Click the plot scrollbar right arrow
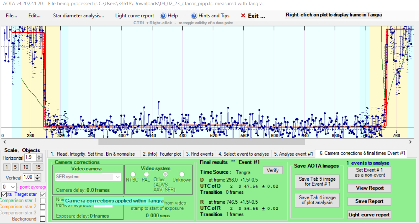The height and width of the screenshot is (223, 419). tap(410, 142)
